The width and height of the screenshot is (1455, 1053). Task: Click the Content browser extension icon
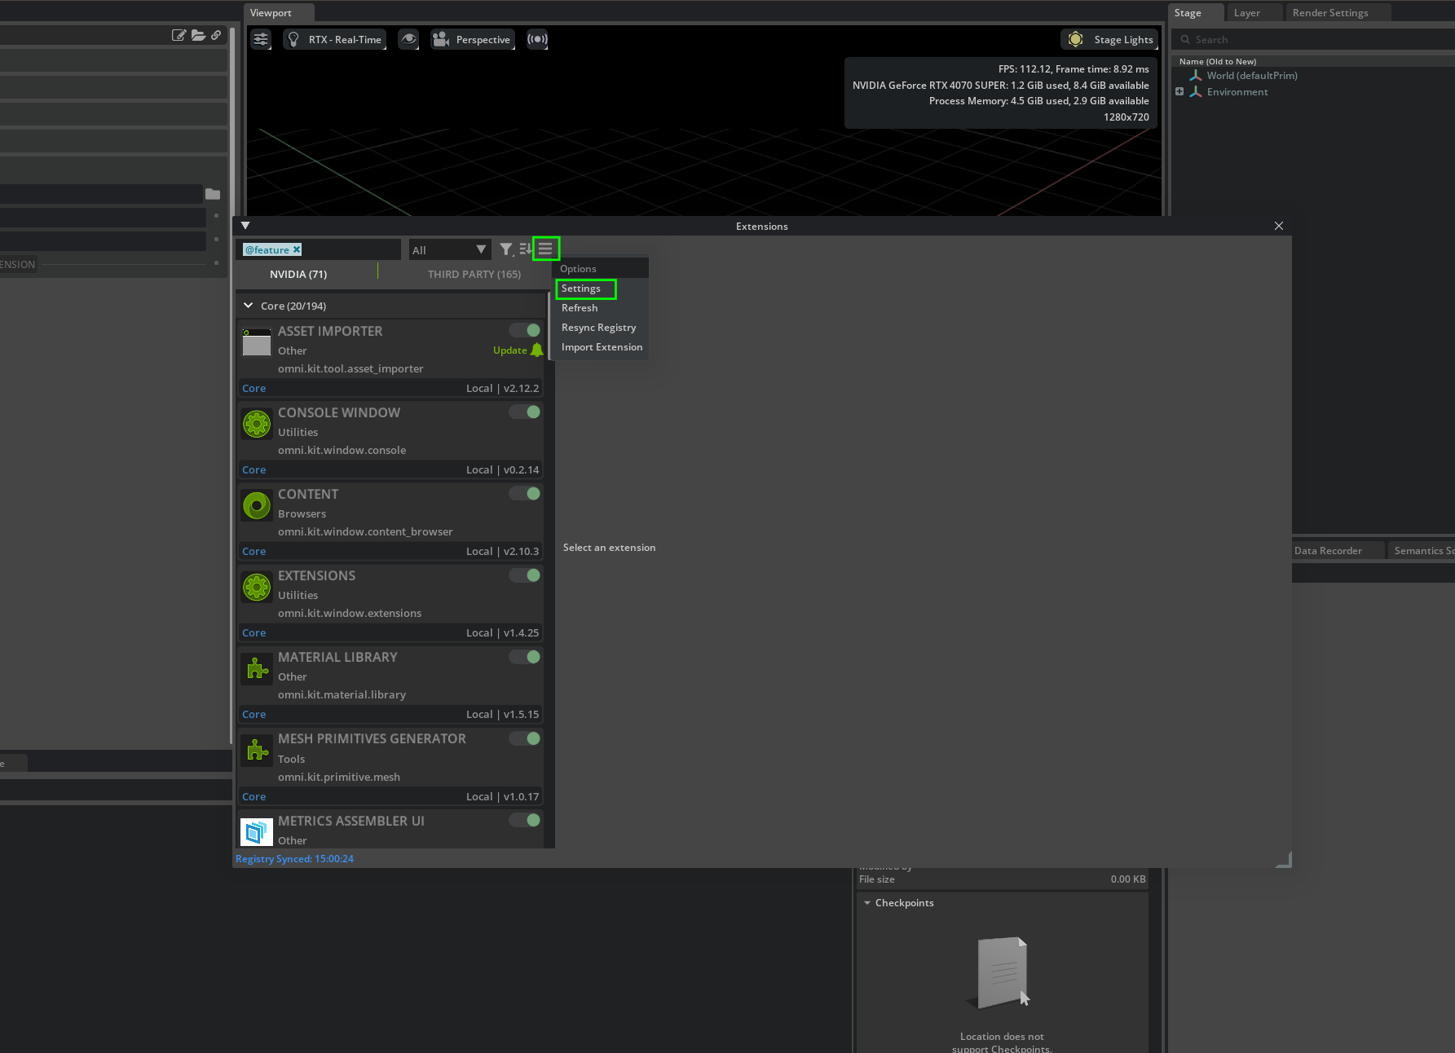pos(257,505)
